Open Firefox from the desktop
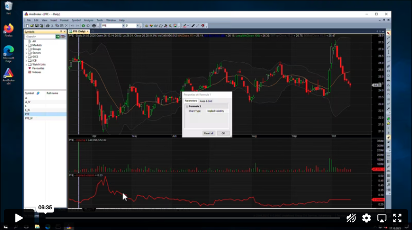The width and height of the screenshot is (412, 230). point(8,30)
